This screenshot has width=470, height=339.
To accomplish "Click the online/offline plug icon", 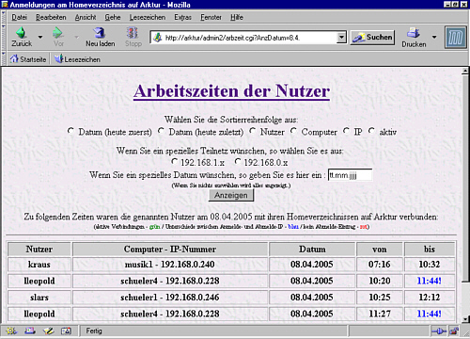I will (438, 331).
